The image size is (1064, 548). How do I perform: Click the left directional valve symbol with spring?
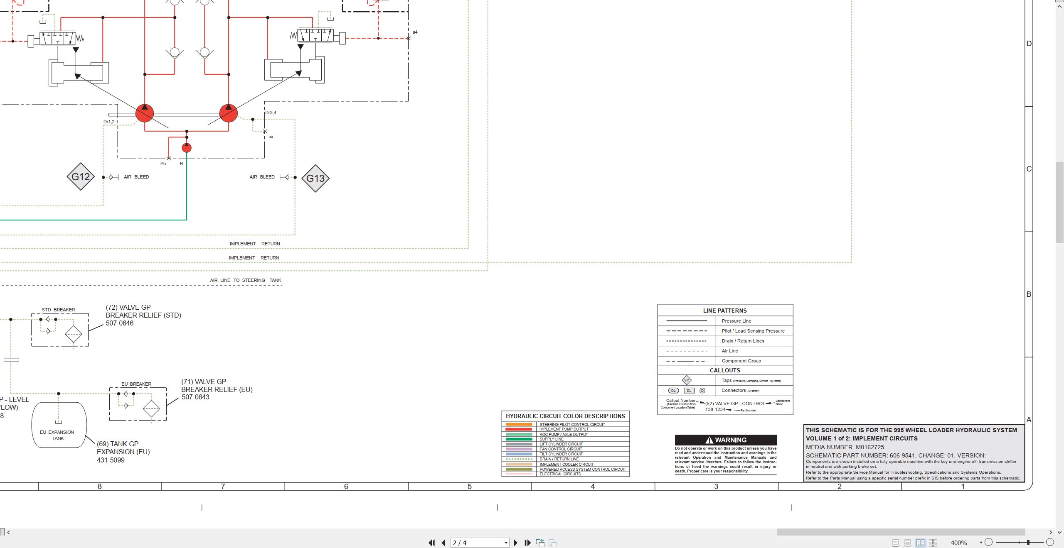[x=56, y=39]
